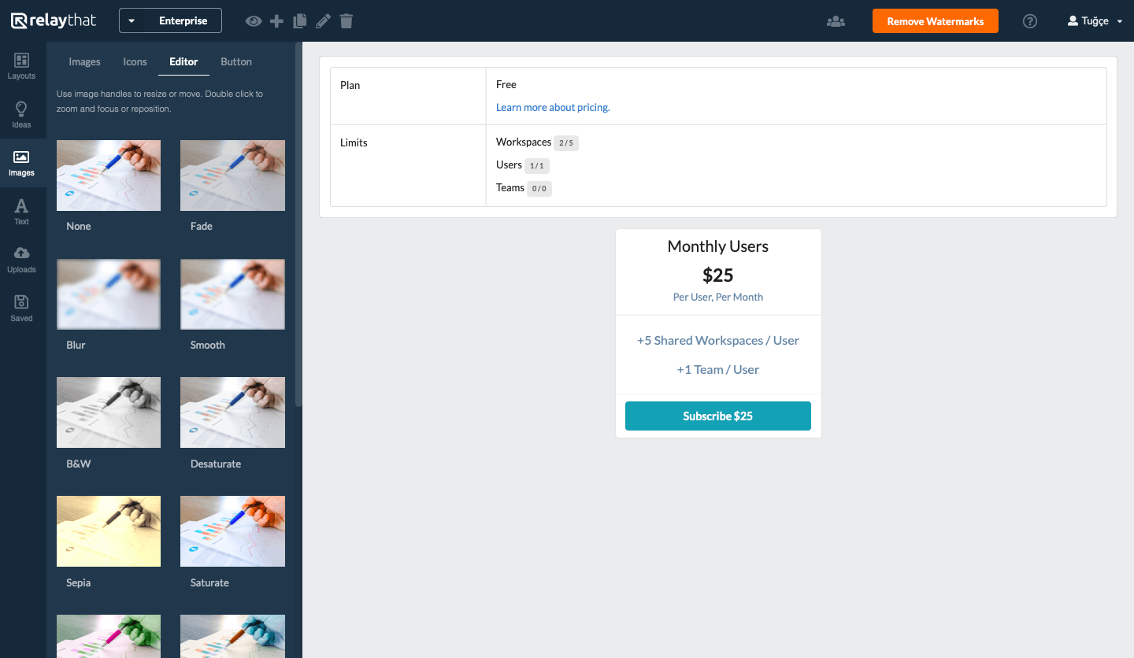Open the Saved designs panel
Viewport: 1134px width, 658px height.
pos(21,309)
